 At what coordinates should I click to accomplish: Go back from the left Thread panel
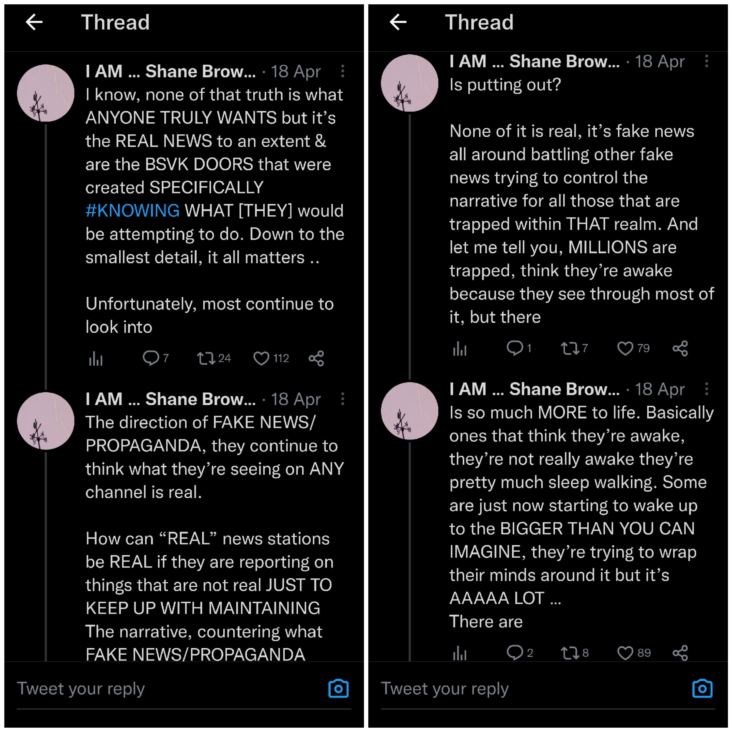pos(34,22)
